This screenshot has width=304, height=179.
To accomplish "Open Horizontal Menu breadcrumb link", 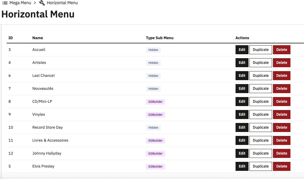I will tap(62, 3).
